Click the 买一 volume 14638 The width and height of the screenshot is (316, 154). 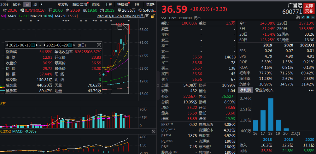pos(230,57)
